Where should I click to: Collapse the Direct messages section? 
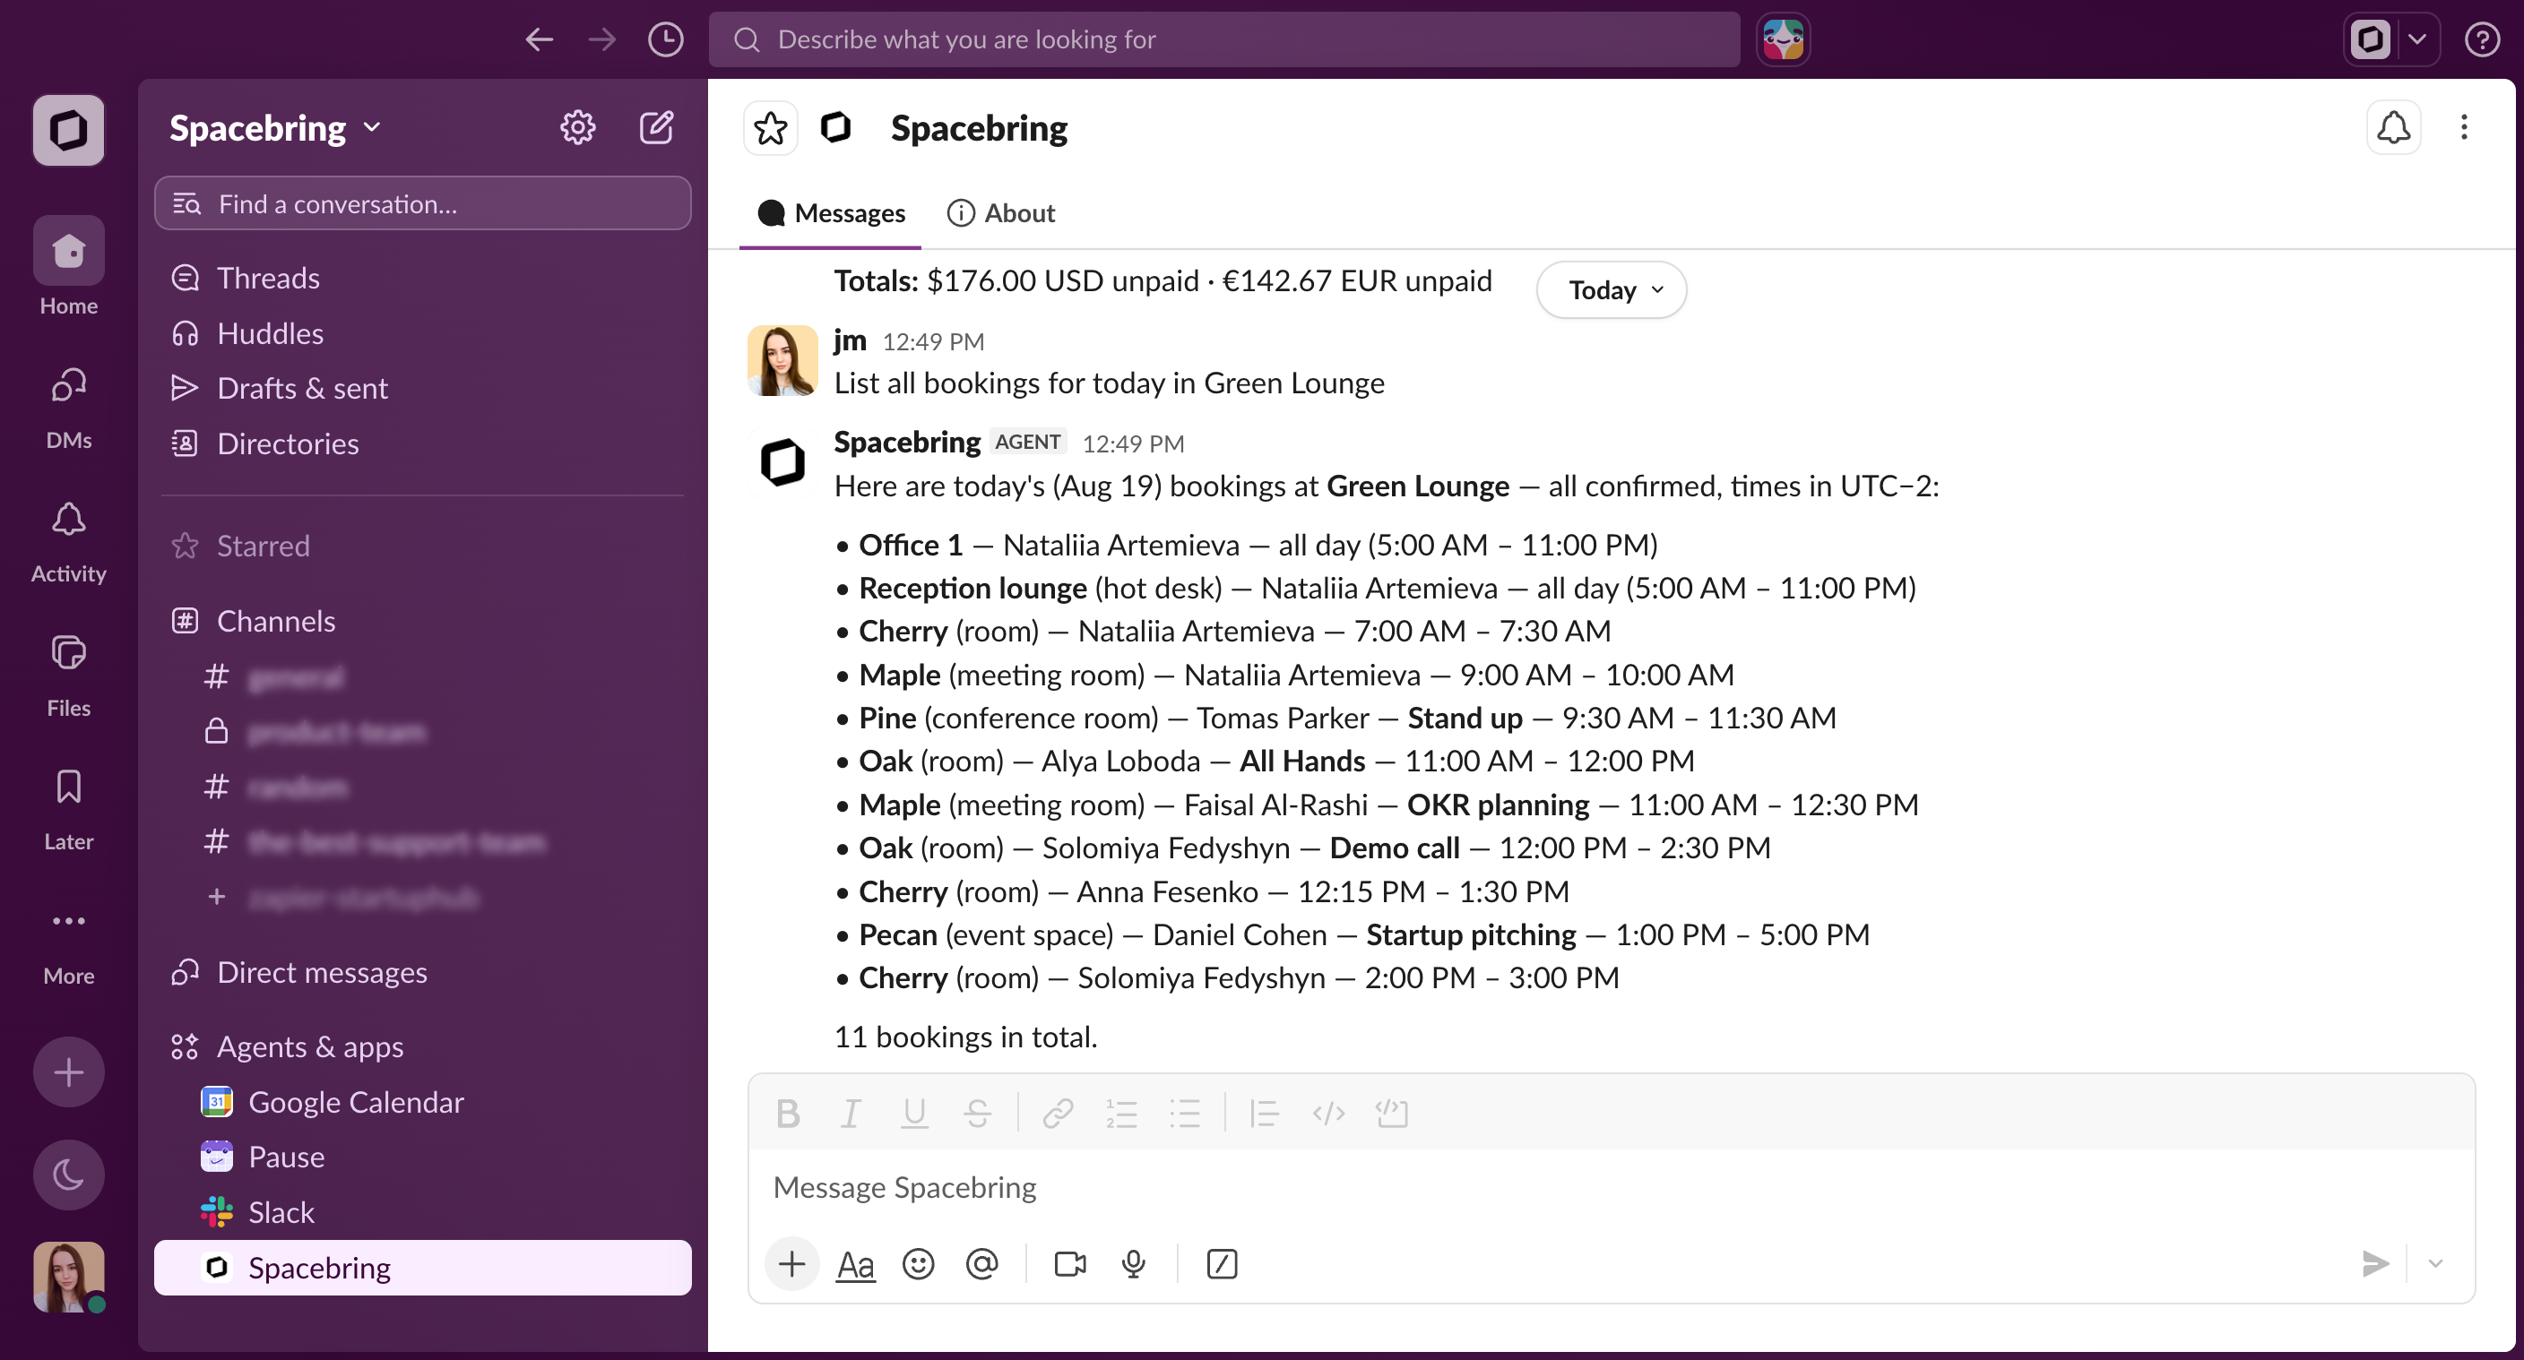pos(322,972)
